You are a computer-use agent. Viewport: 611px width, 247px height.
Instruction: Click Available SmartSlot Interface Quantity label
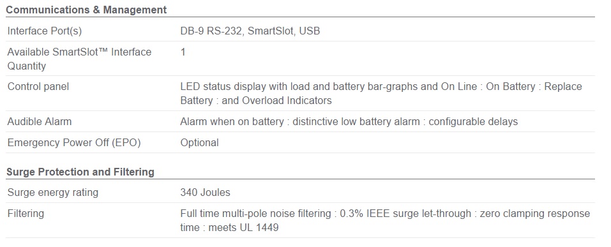pos(80,59)
